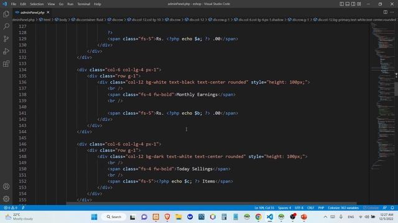Open the Explorer view in activity bar
This screenshot has height=223, width=398.
[x=6, y=14]
